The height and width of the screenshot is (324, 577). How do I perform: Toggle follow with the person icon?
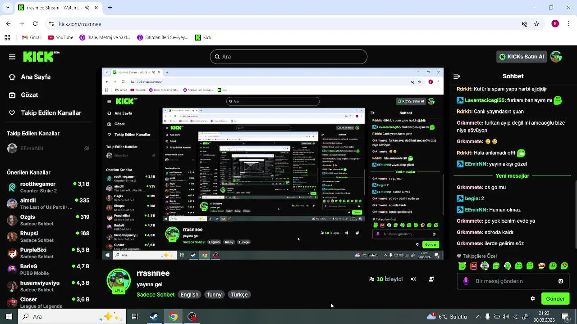coord(431,279)
